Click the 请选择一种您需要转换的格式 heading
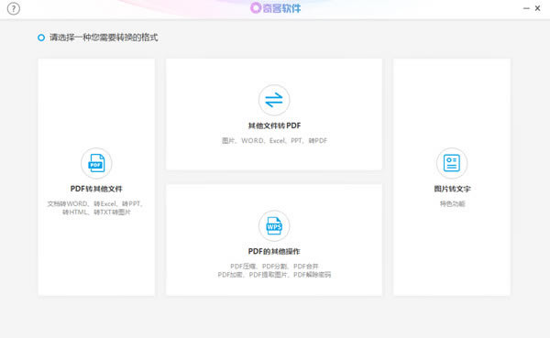The image size is (550, 338). pyautogui.click(x=104, y=38)
